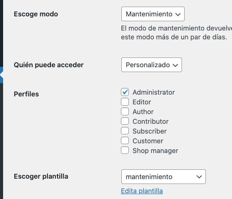Mark the Shop manager checkbox

(x=125, y=150)
